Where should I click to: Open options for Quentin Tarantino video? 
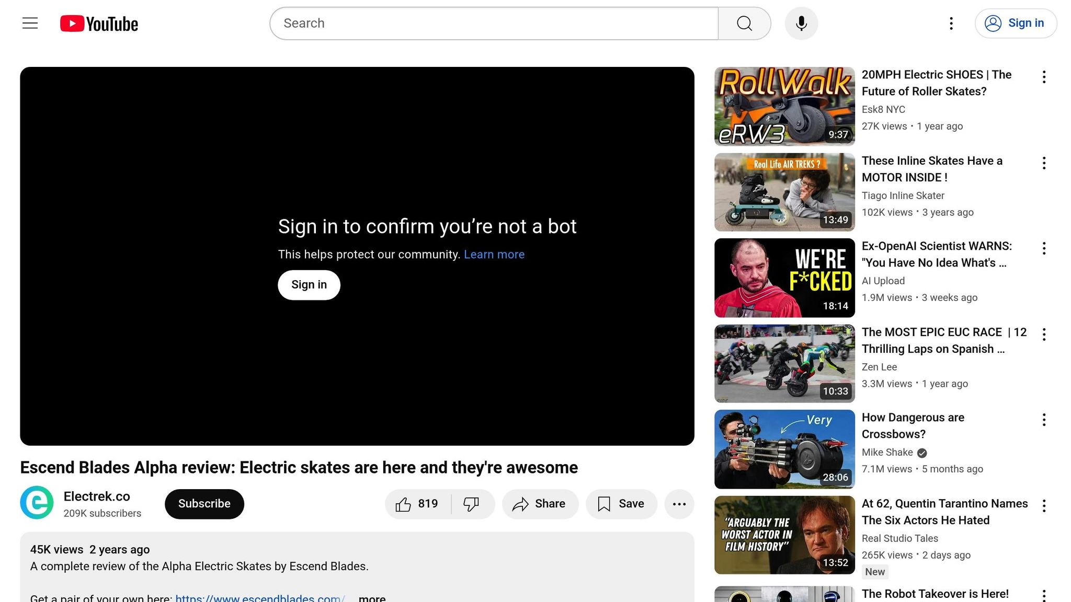1044,506
